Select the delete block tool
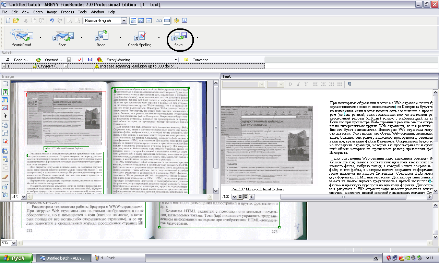 (5, 141)
